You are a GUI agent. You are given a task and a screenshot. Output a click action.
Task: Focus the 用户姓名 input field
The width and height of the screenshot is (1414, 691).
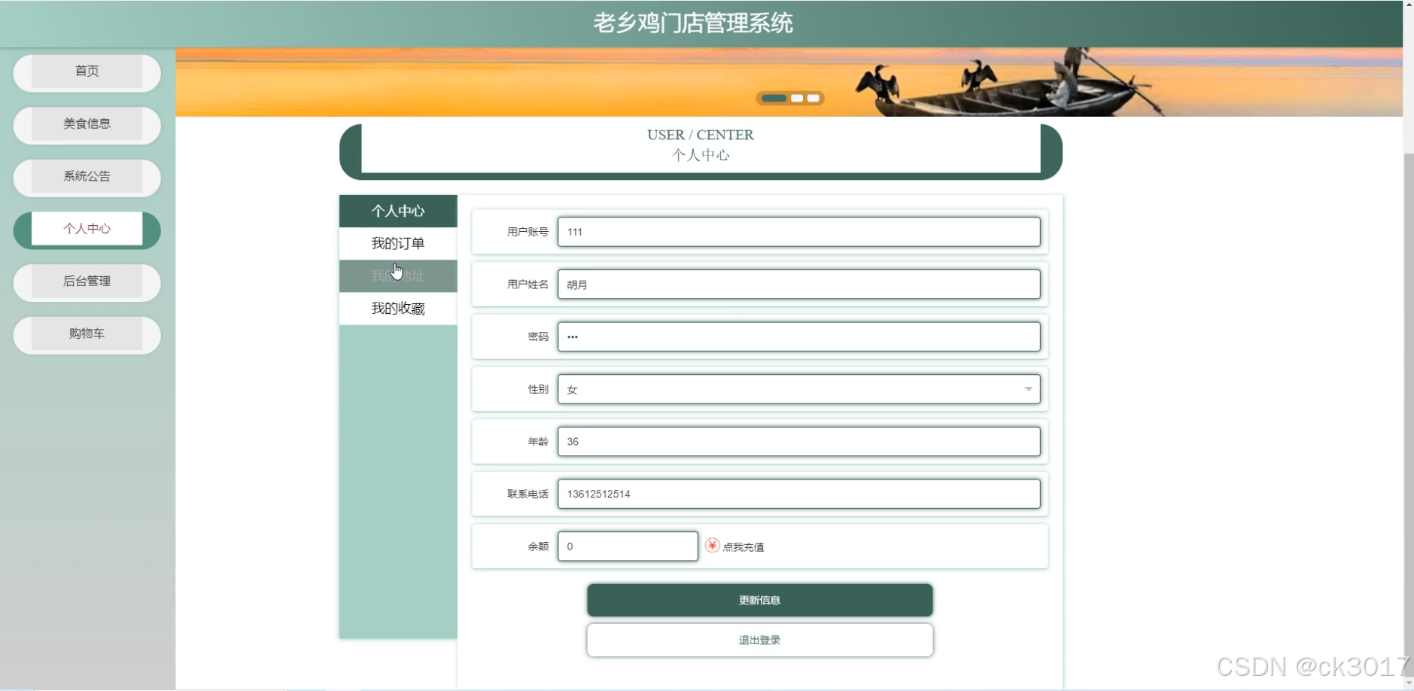click(x=798, y=285)
